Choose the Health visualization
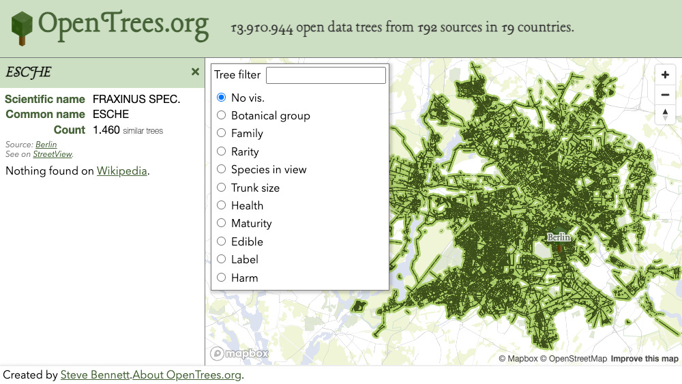 222,205
